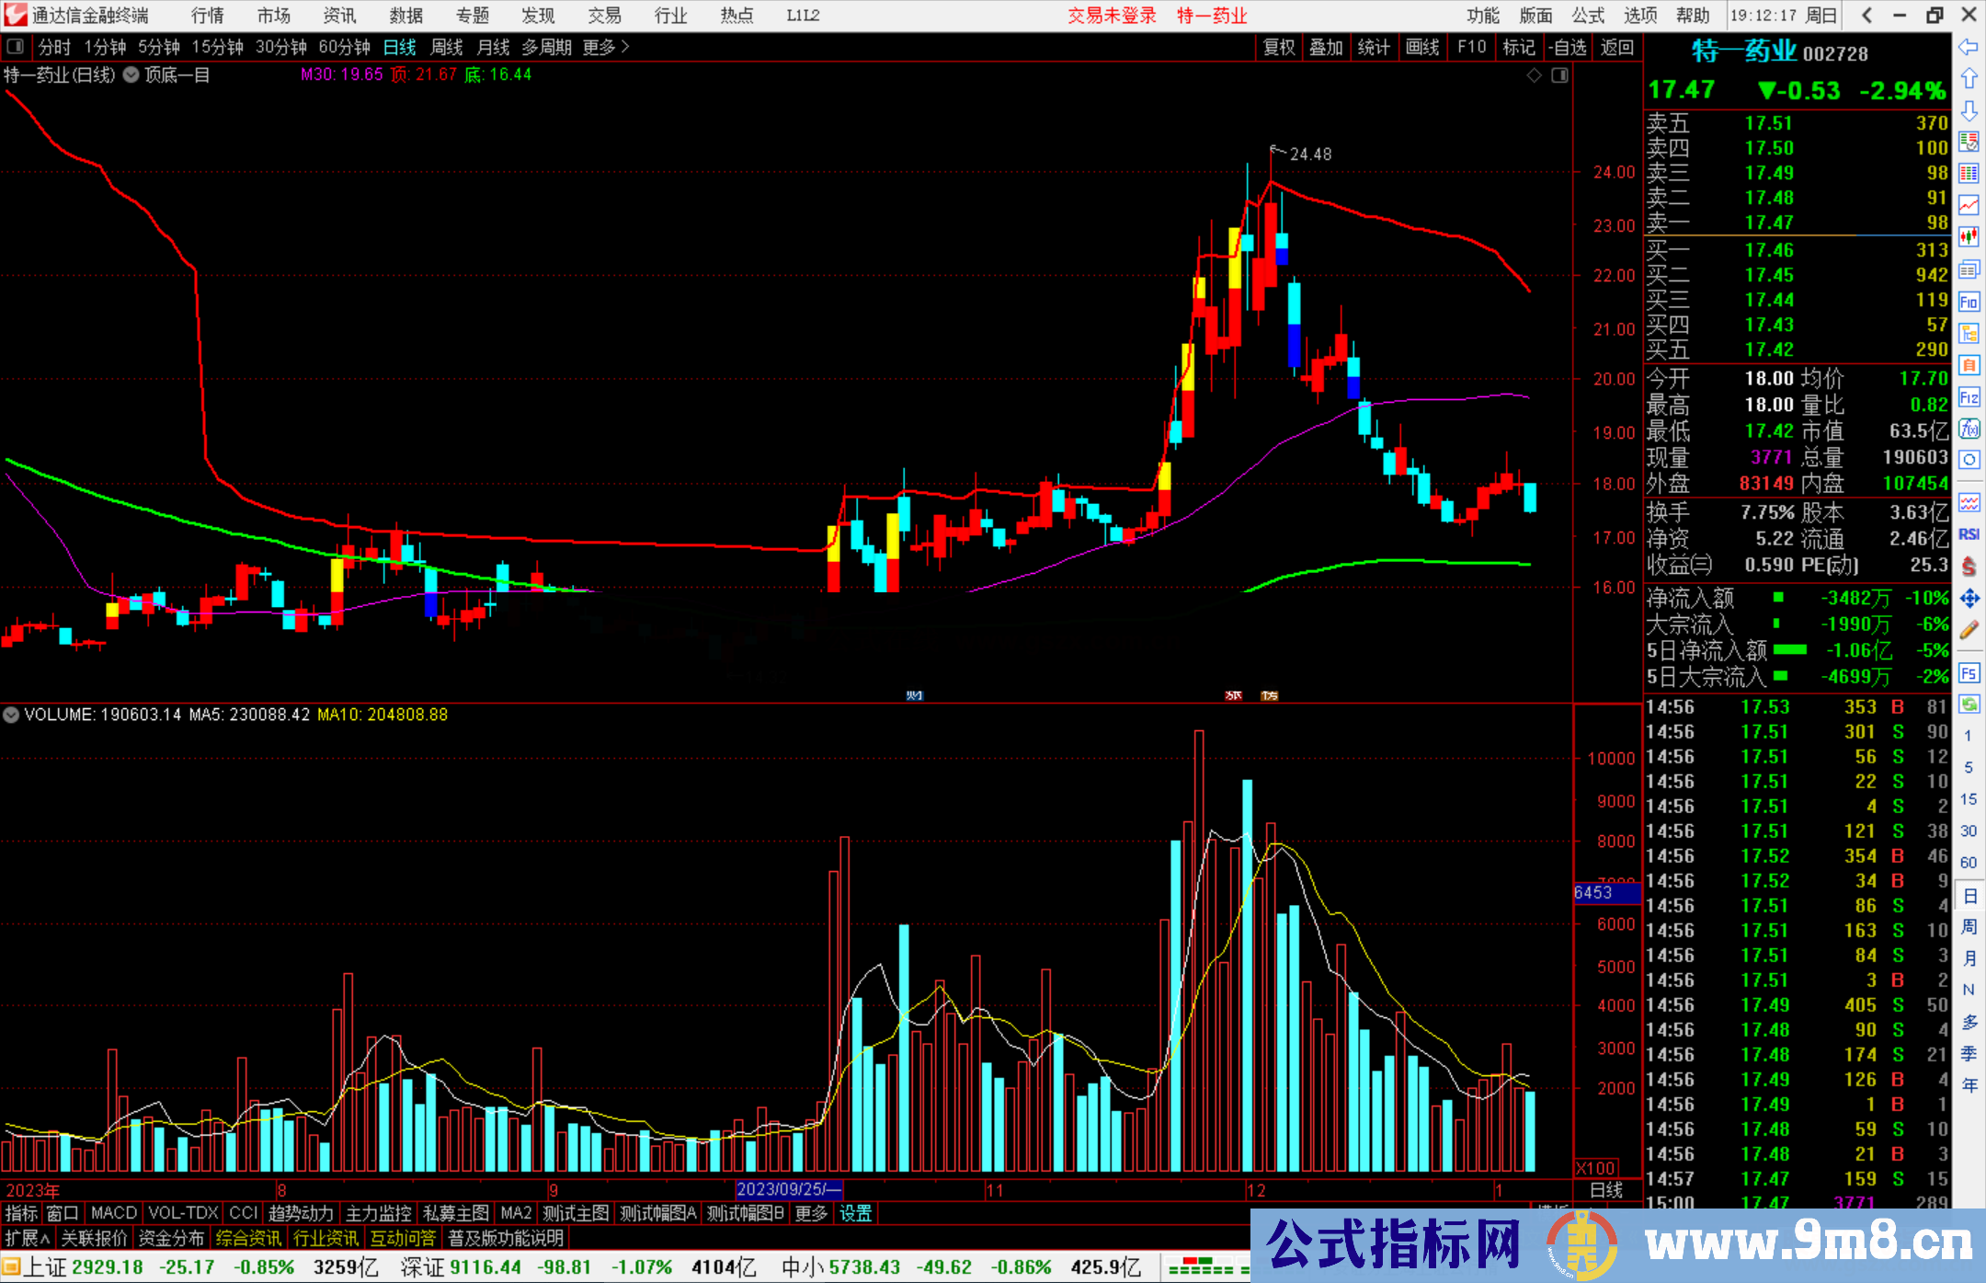Click the panel layout icon before 分时
Screen dimensions: 1986x1283
click(x=16, y=46)
